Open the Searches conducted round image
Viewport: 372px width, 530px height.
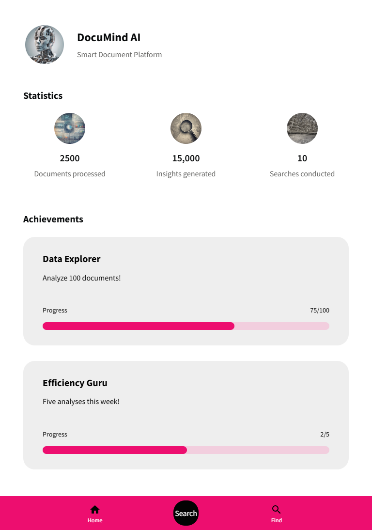(x=302, y=128)
